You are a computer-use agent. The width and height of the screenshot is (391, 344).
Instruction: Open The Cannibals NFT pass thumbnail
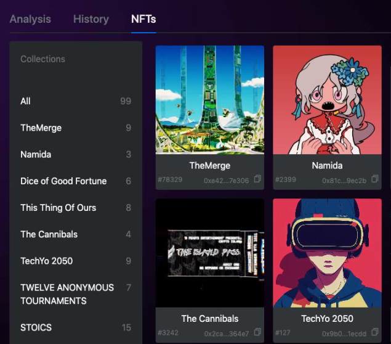coord(210,253)
